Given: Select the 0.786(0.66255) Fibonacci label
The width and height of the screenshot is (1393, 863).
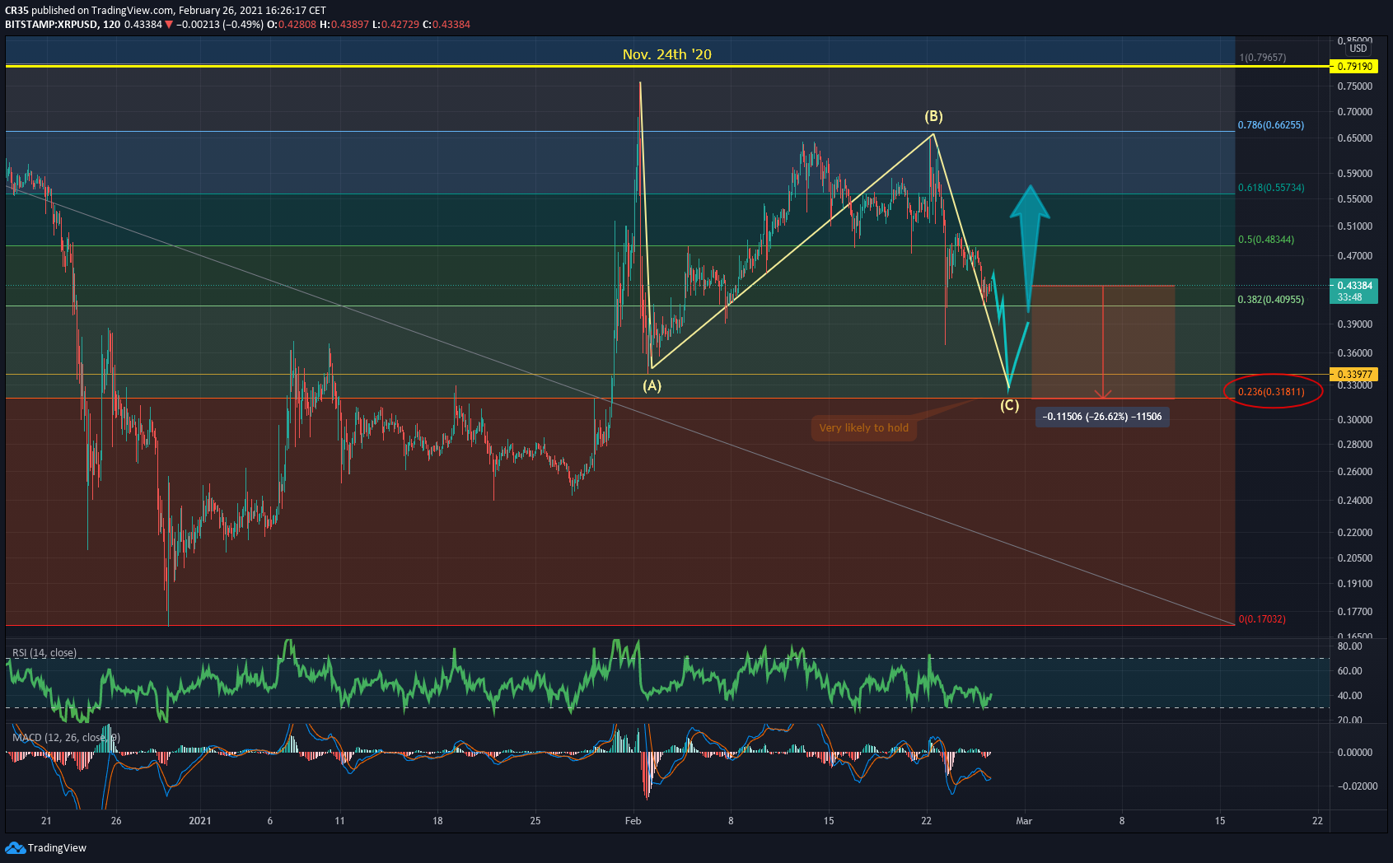Looking at the screenshot, I should coord(1271,125).
